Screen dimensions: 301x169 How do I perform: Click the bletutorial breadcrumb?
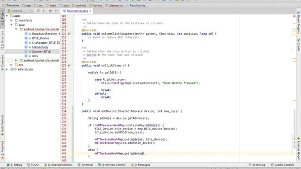pyautogui.click(x=114, y=5)
